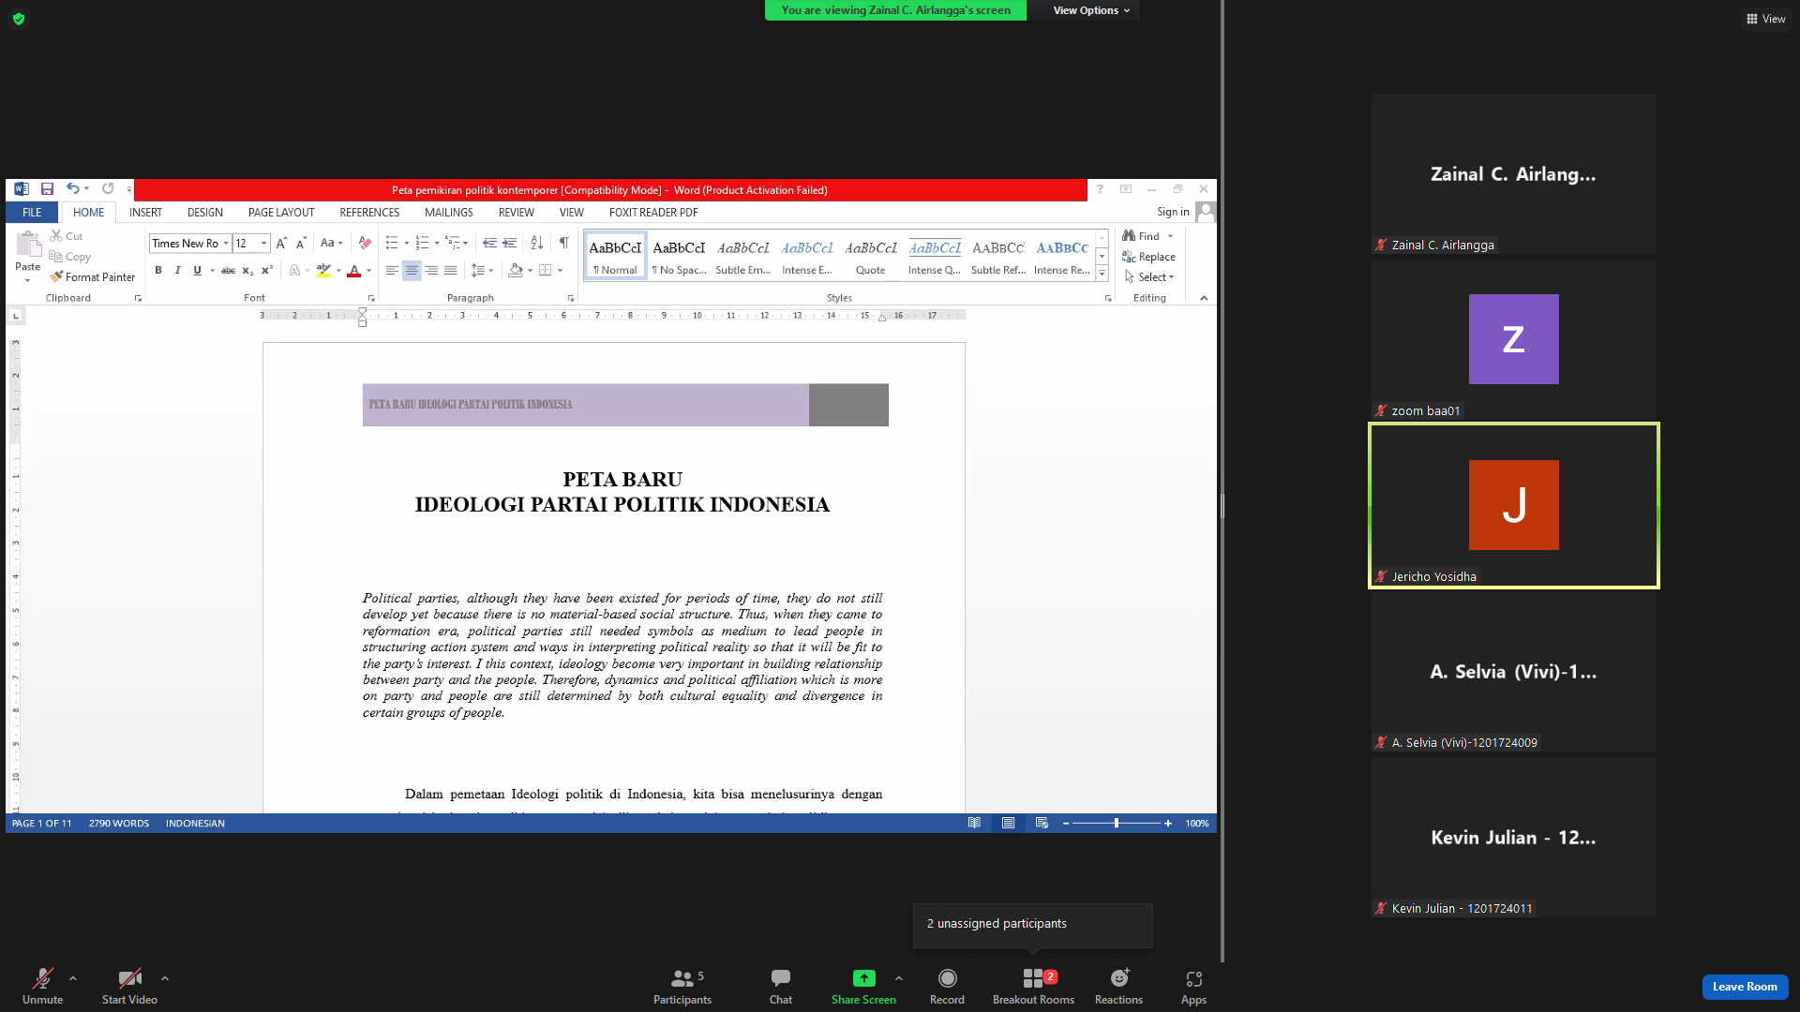Toggle Bold formatting

(x=158, y=271)
